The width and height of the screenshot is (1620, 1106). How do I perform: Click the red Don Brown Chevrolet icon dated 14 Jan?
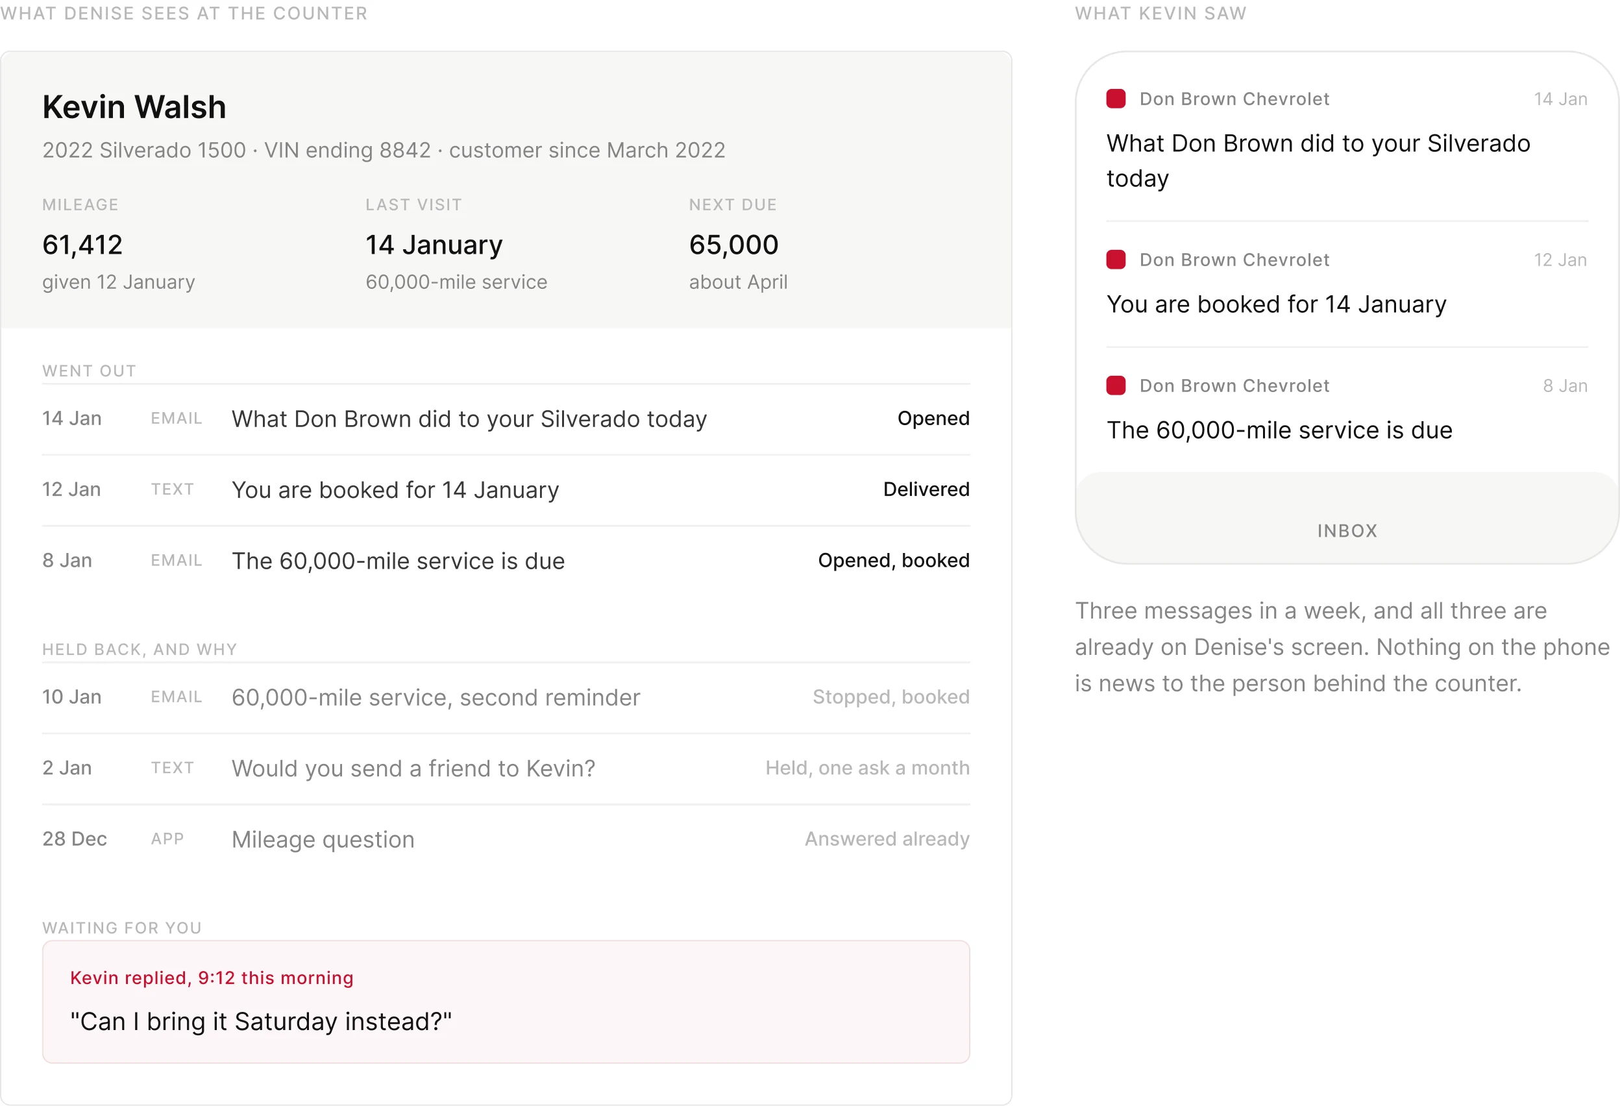click(1115, 99)
